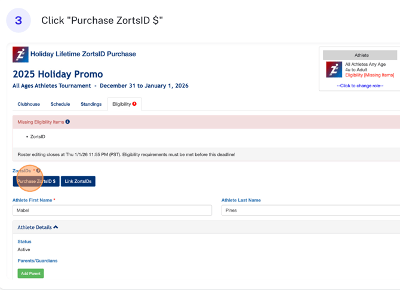Open Holiday Lifetime ZortsID Purchase title link
This screenshot has width=400, height=290.
[x=83, y=54]
